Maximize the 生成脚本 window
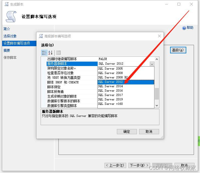 (179, 4)
